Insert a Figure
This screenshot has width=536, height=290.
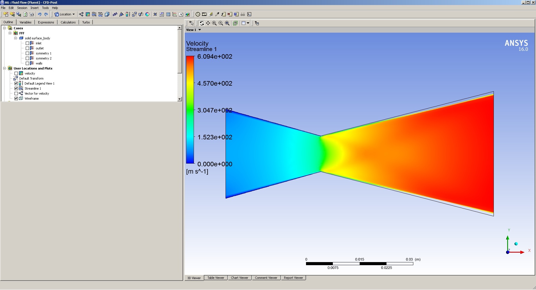[x=188, y=14]
